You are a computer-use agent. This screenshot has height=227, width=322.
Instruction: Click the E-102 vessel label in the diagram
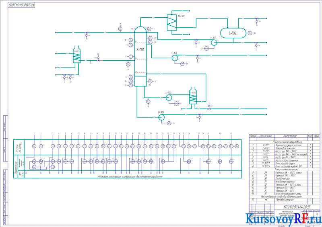point(233,33)
